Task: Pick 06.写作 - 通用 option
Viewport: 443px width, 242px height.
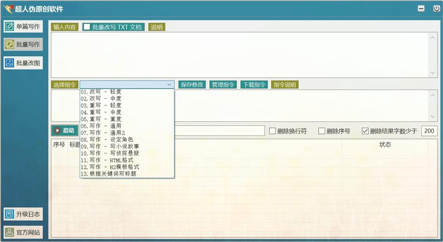Action: [x=127, y=126]
